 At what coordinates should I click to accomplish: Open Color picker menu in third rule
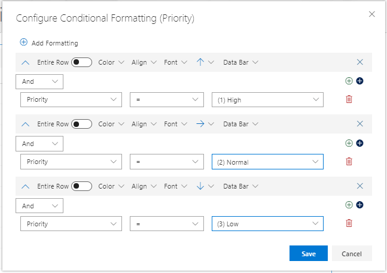111,186
